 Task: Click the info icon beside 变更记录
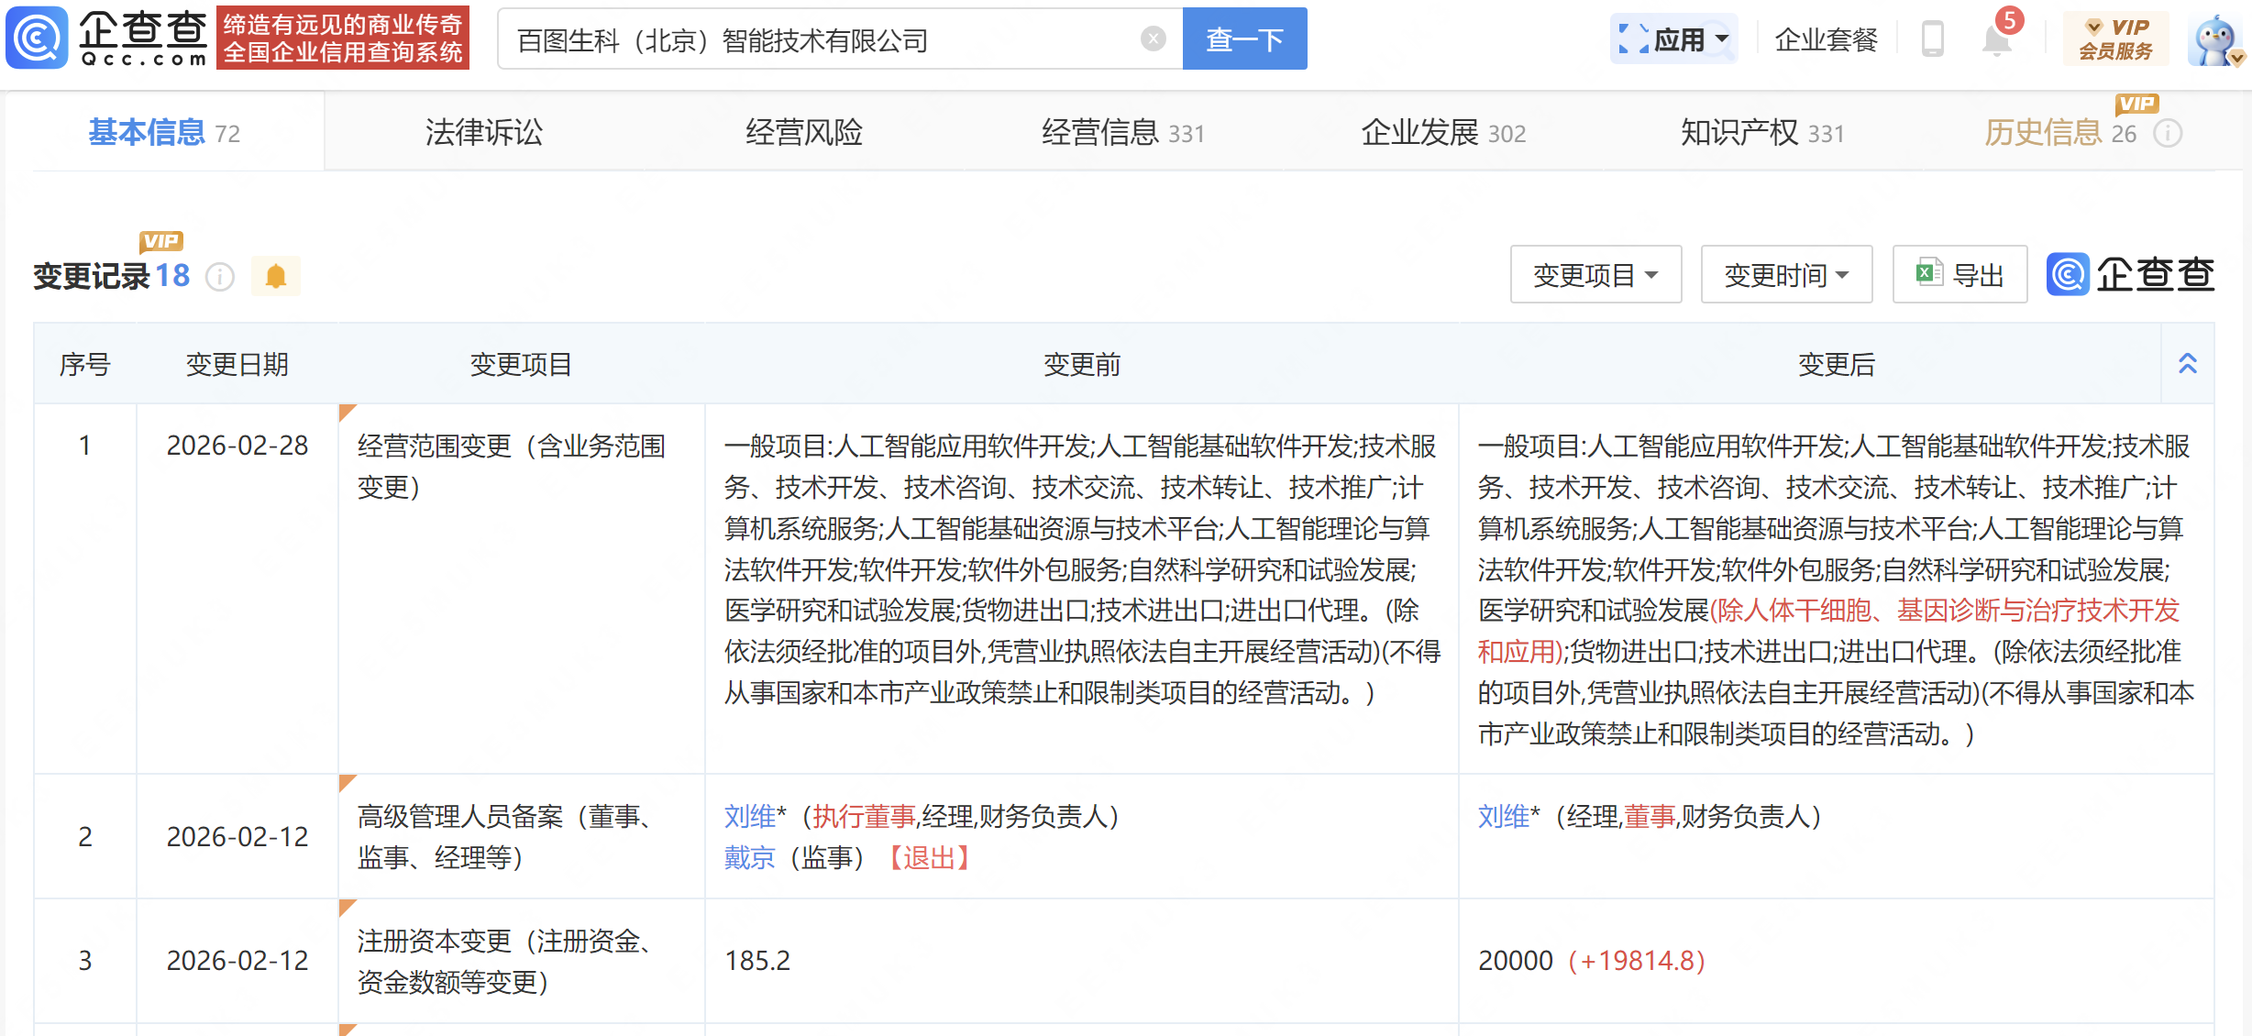(x=220, y=276)
